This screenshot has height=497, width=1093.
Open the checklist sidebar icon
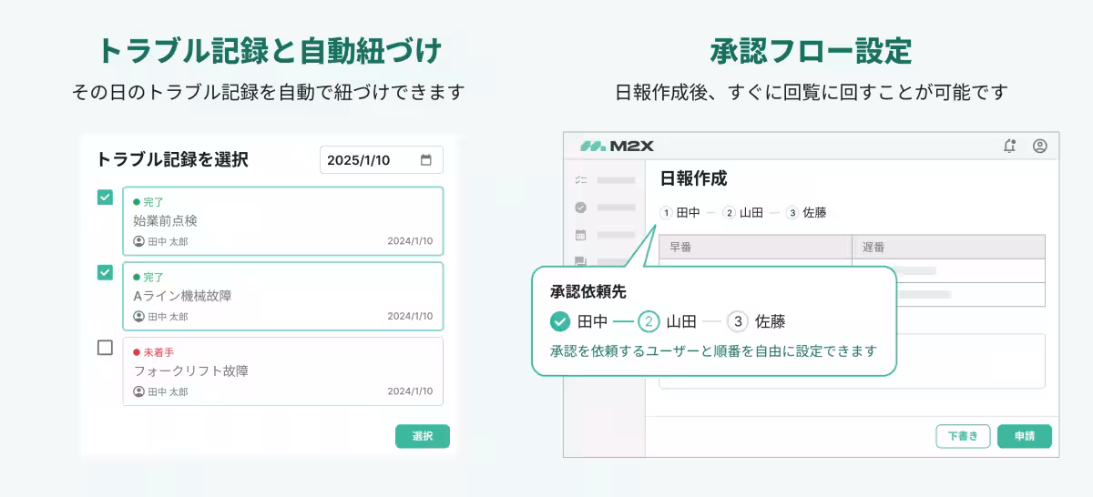click(580, 180)
